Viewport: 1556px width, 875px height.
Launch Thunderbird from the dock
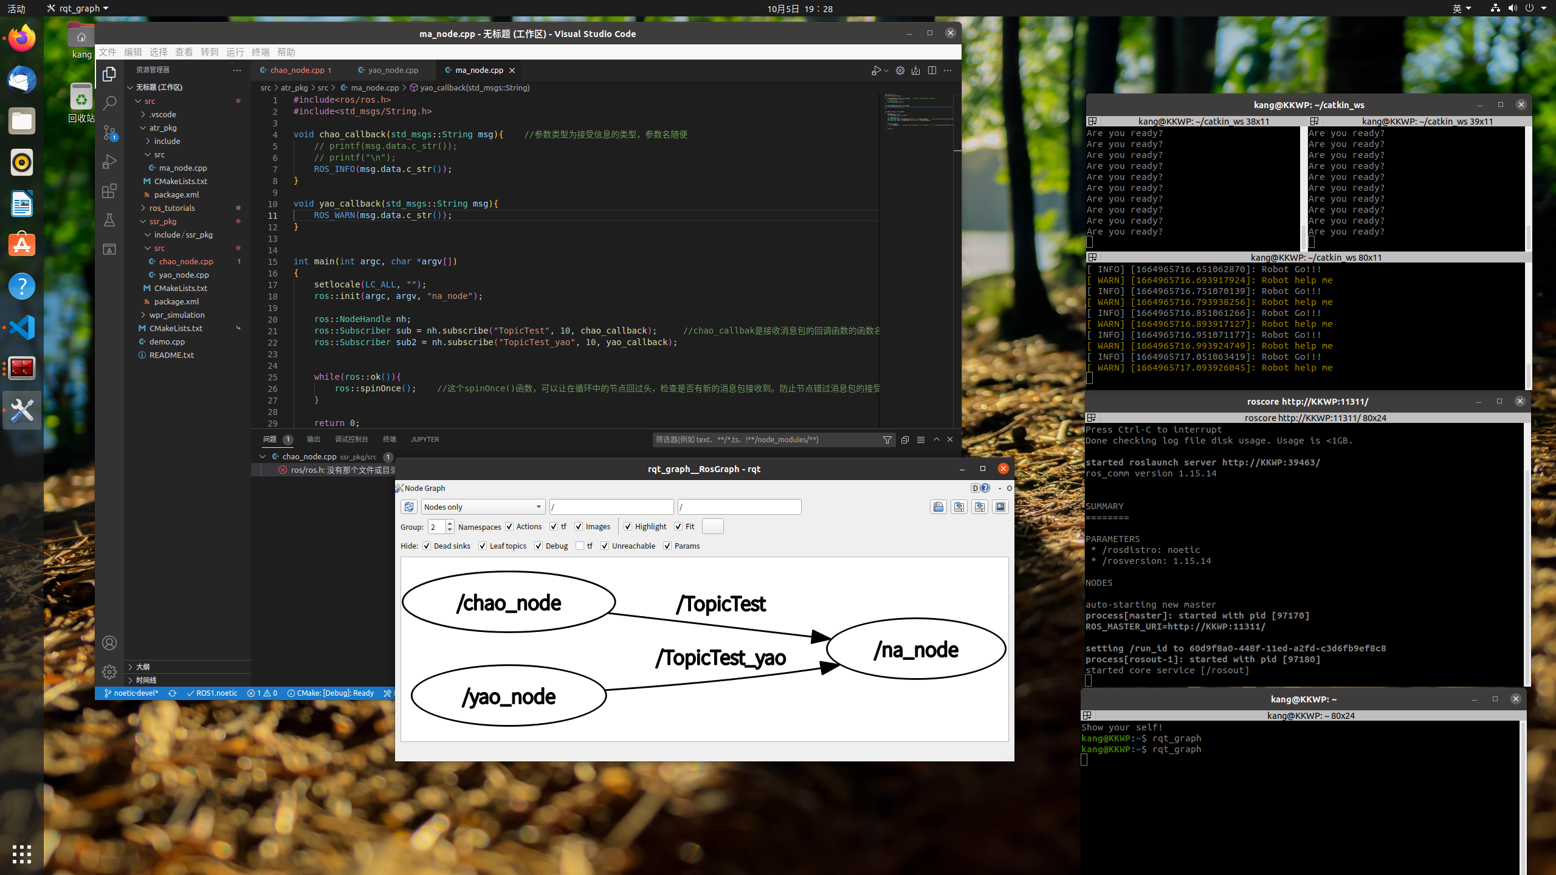22,80
